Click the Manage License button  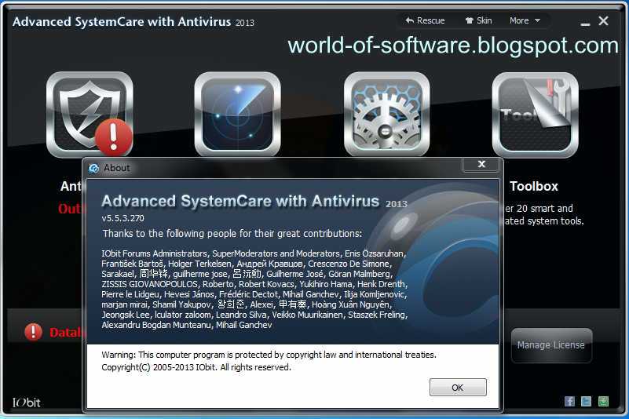click(551, 345)
